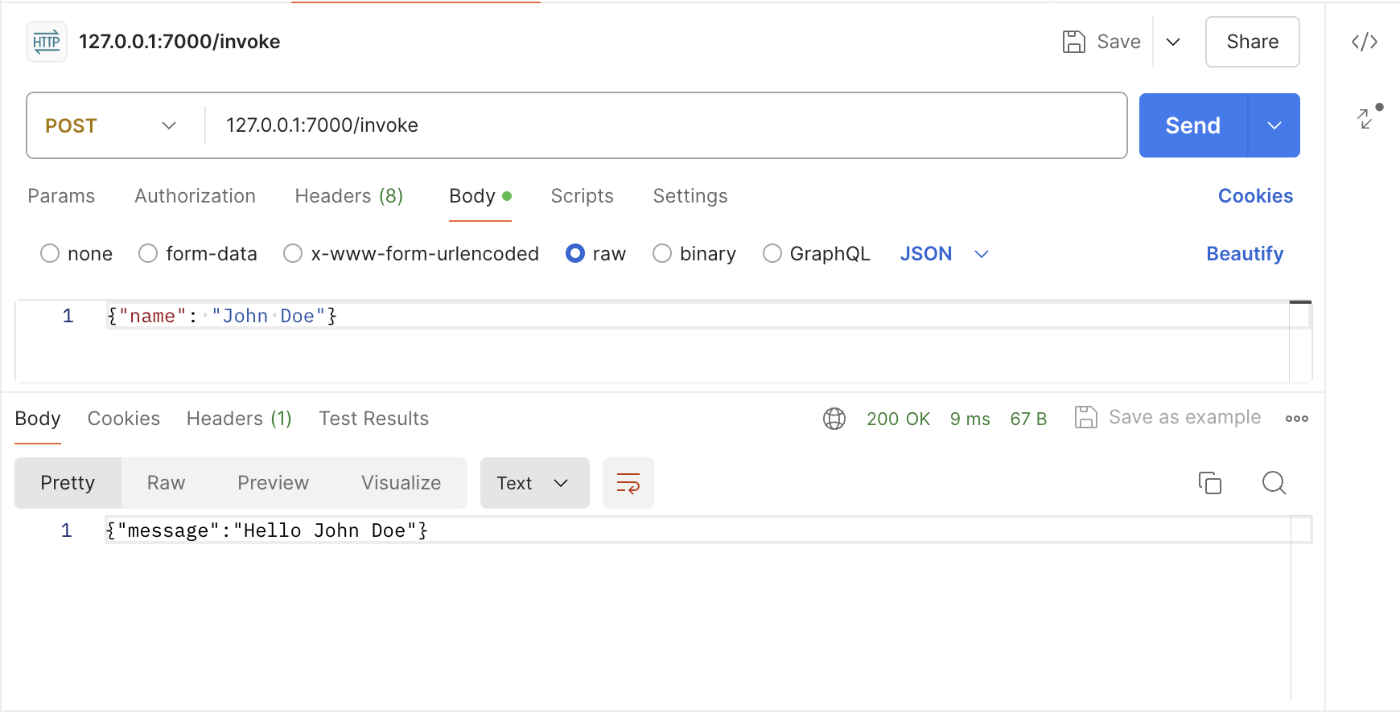
Task: Select the GraphQL body option
Action: 772,254
